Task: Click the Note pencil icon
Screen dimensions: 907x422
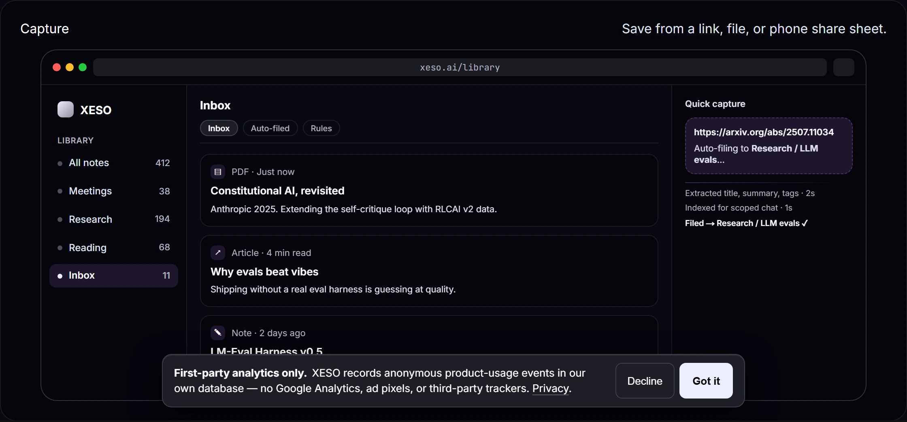Action: [218, 333]
